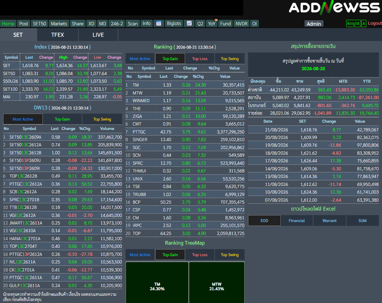Download the SUM Excel file

tap(362, 221)
